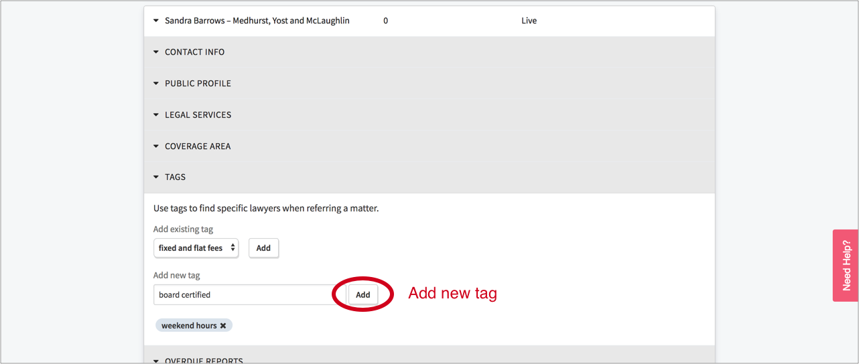Open the Need Help? side tab

846,266
